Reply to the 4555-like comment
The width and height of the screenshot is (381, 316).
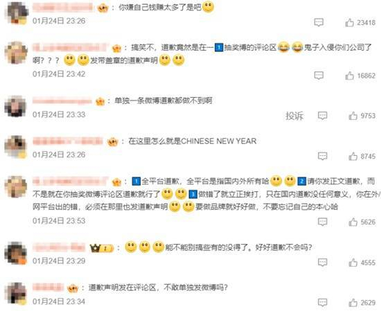tap(322, 262)
